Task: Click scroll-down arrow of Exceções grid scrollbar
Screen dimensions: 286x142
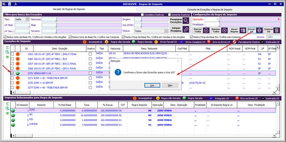Action: click(277, 89)
